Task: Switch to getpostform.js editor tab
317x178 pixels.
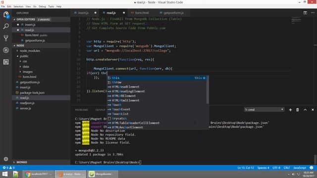Action: [173, 13]
